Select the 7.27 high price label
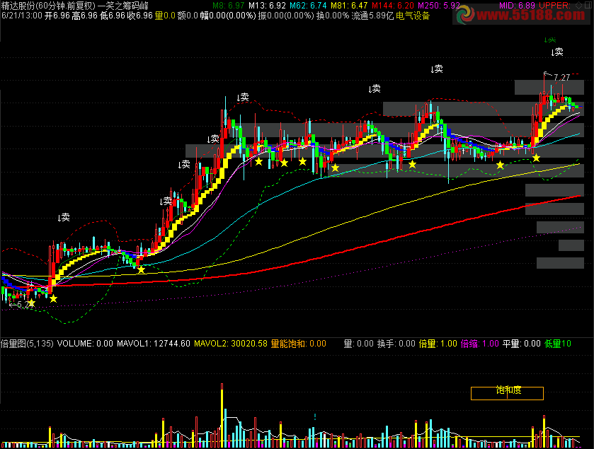The height and width of the screenshot is (449, 594). (561, 78)
